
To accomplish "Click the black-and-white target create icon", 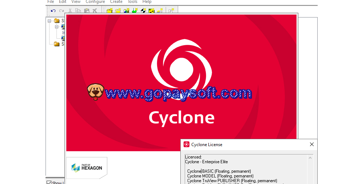I will pyautogui.click(x=143, y=11).
